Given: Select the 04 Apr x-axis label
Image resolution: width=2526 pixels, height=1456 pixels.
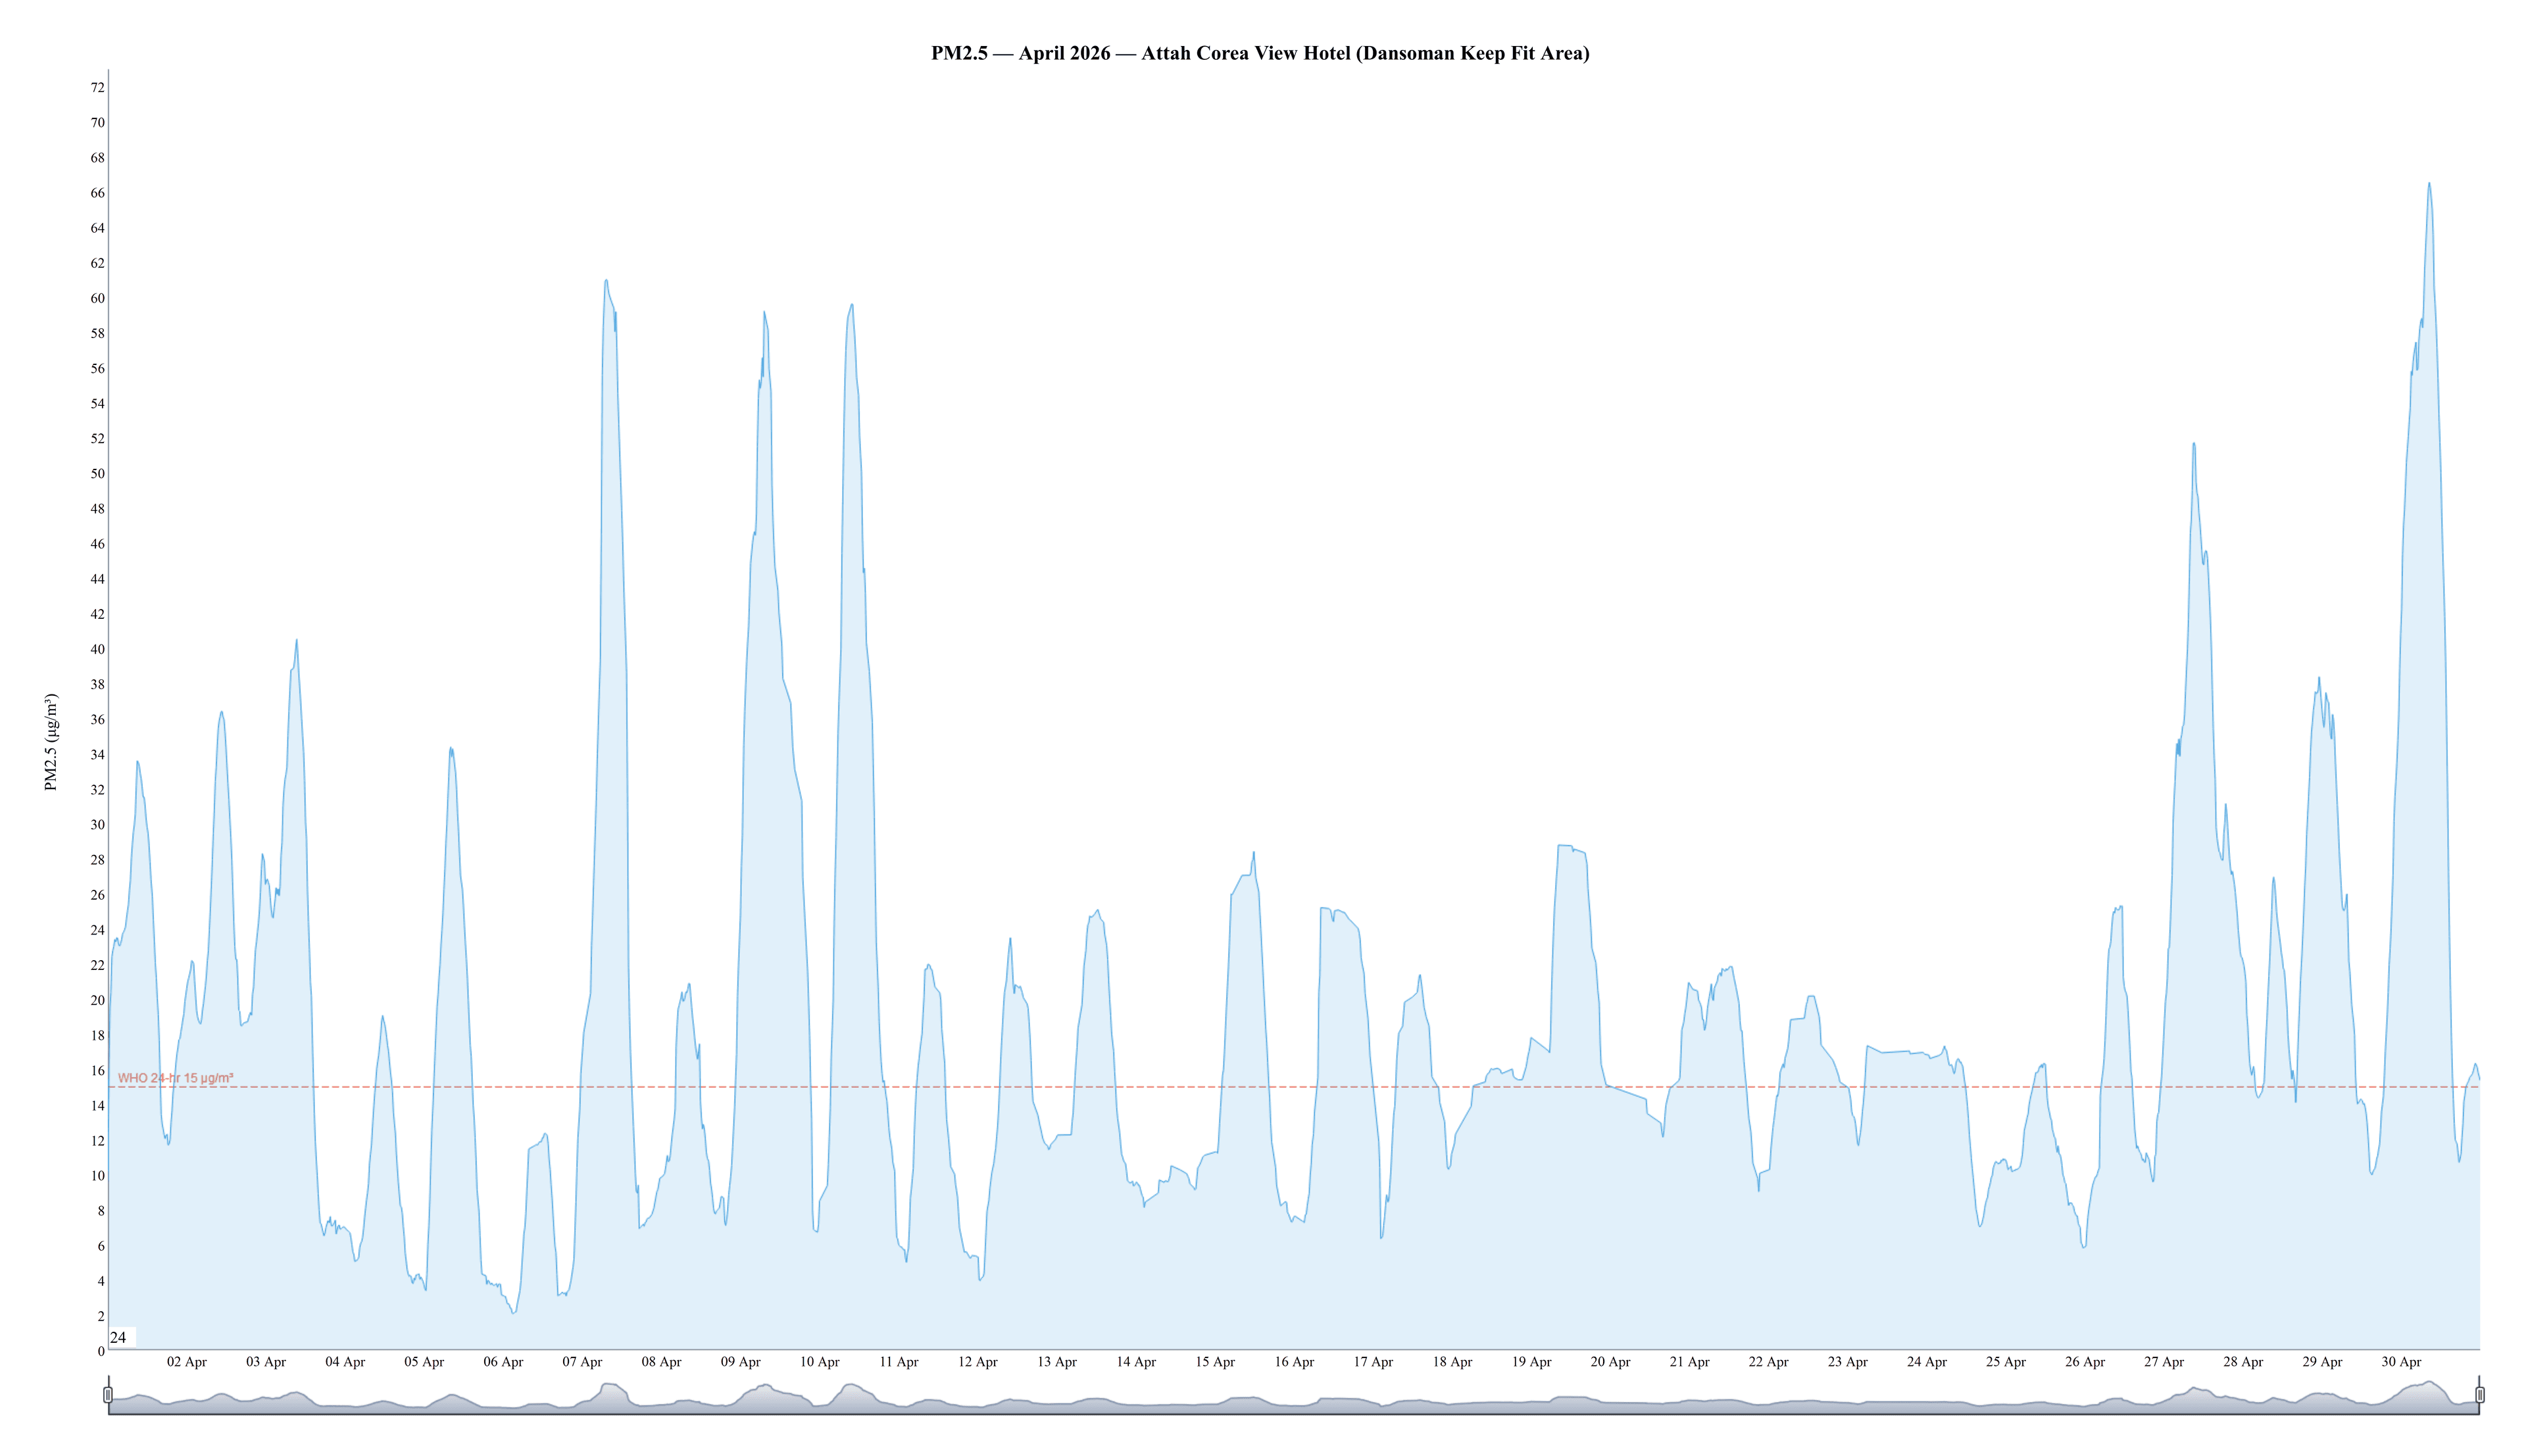Looking at the screenshot, I should point(345,1362).
